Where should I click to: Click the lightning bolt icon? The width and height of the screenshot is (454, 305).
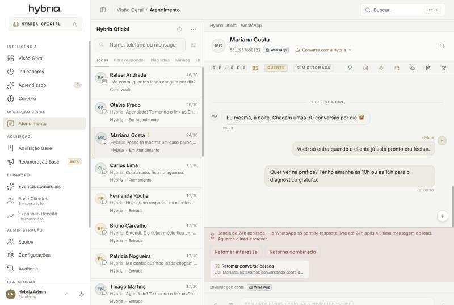pyautogui.click(x=381, y=68)
